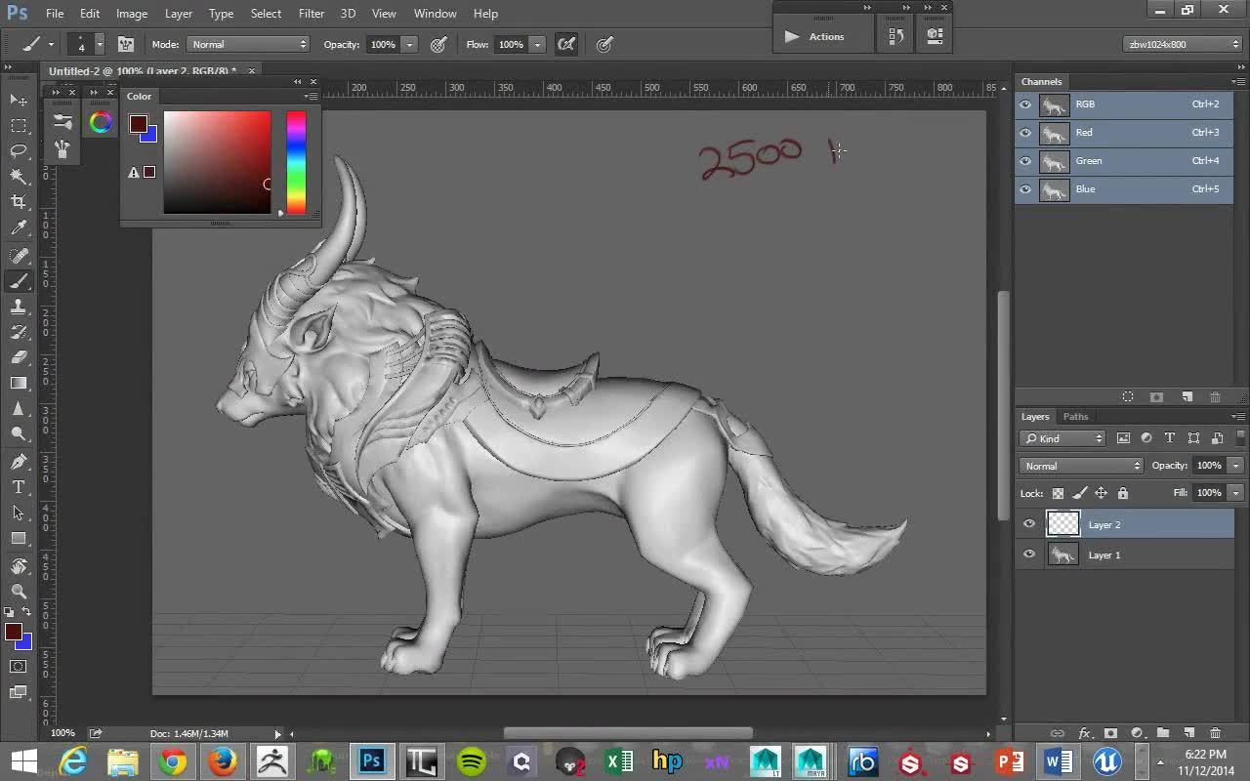1250x781 pixels.
Task: Delete layer using trash icon in Layers panel
Action: [1215, 732]
